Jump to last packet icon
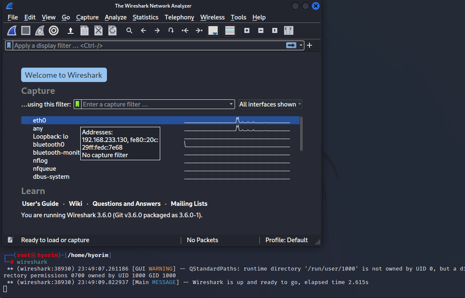 pyautogui.click(x=199, y=30)
